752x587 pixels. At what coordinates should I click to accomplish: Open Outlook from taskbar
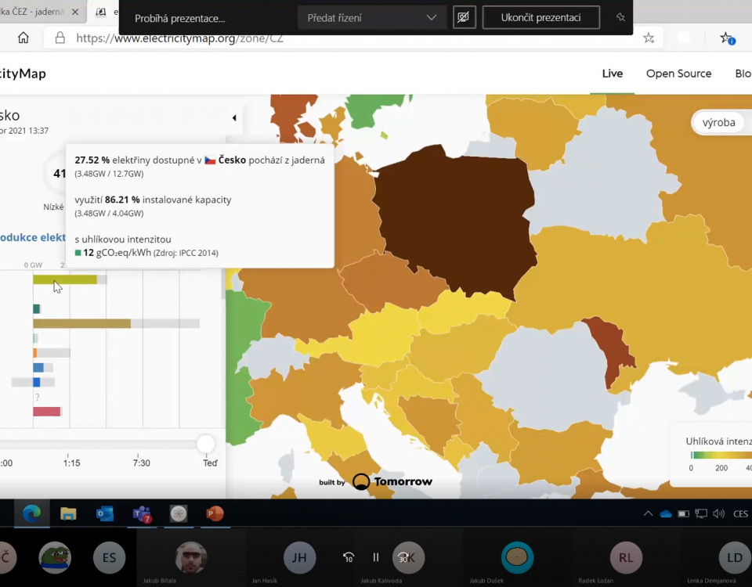(104, 513)
